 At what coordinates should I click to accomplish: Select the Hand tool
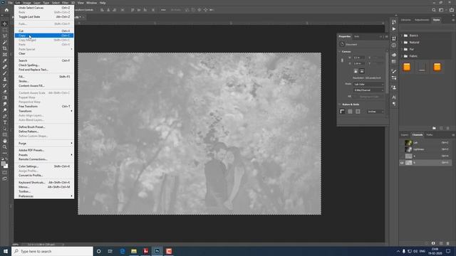coord(5,141)
